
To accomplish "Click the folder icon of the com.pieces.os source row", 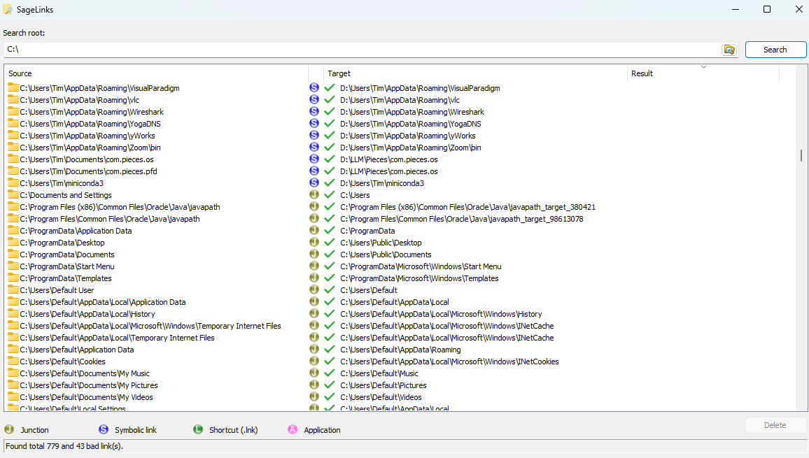I will [x=13, y=159].
